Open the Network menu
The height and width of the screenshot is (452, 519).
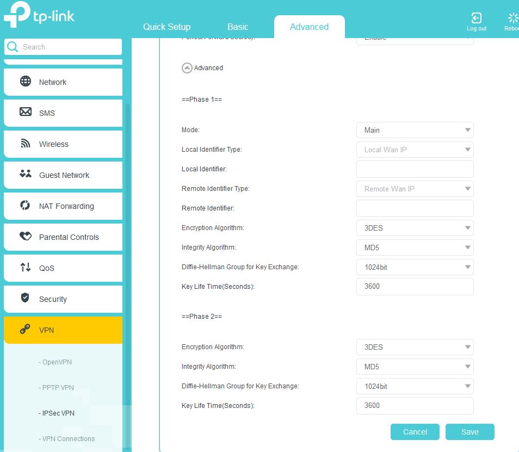[x=63, y=82]
